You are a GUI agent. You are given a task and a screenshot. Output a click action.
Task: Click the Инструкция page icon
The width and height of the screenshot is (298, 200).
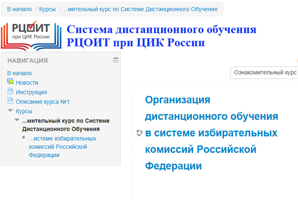point(10,91)
